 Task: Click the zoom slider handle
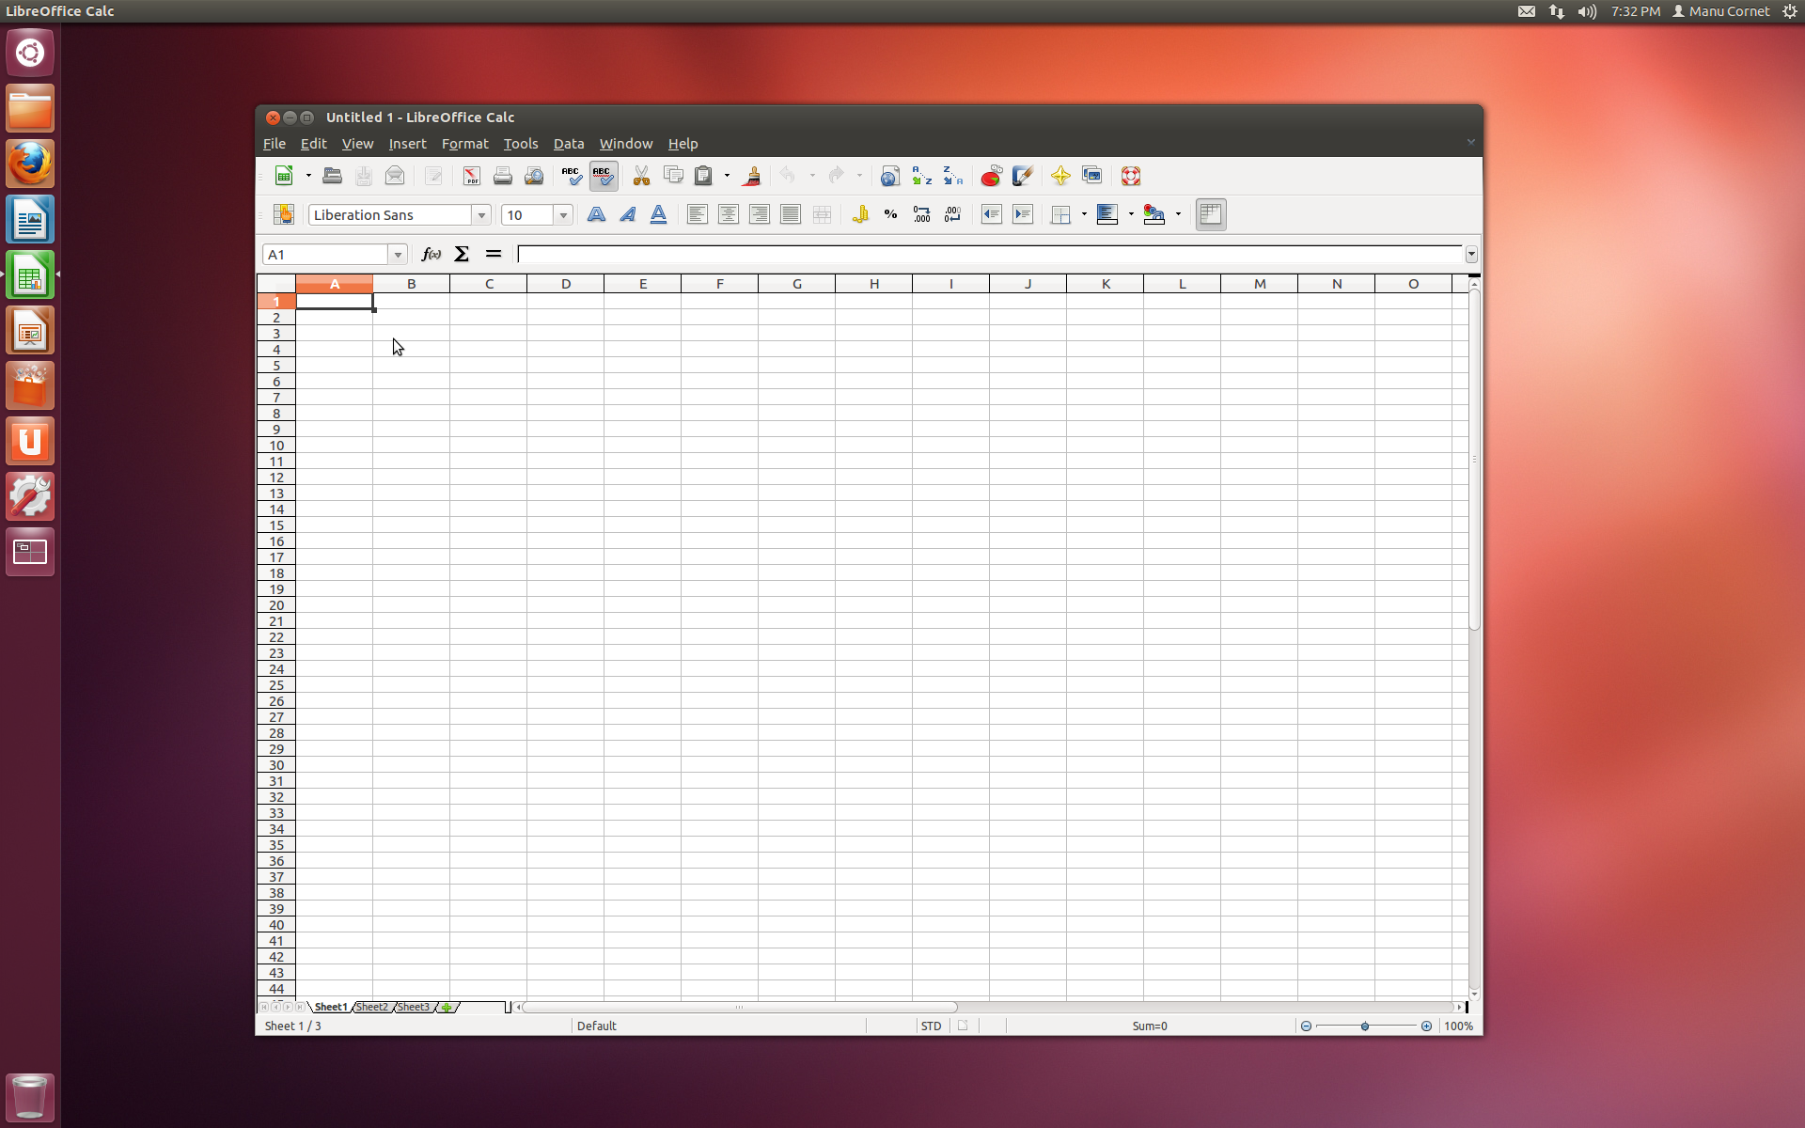[1365, 1026]
